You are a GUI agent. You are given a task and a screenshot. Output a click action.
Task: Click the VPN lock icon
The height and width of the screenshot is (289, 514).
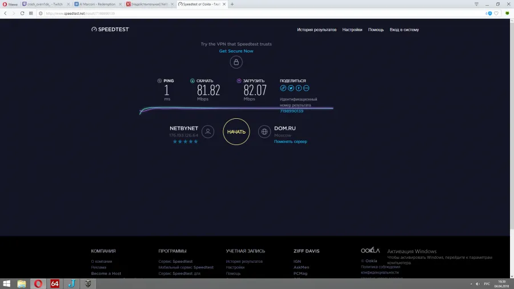pos(236,62)
